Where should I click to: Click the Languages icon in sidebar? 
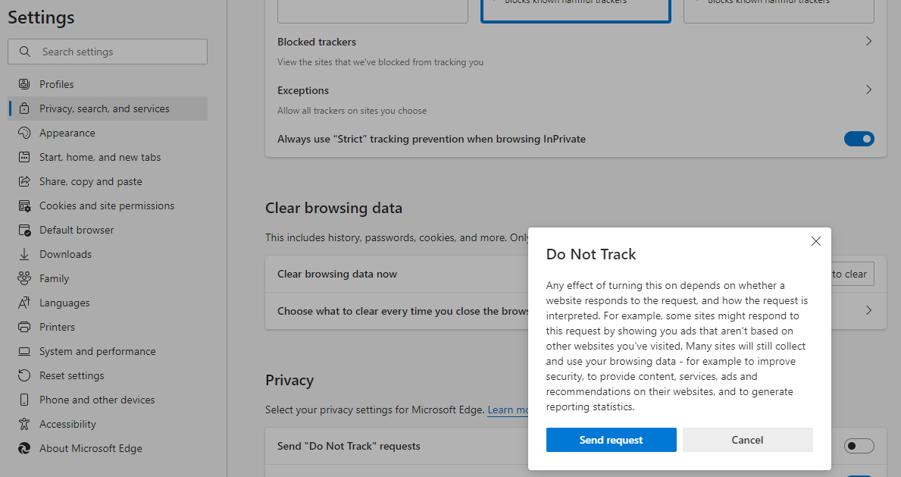pyautogui.click(x=24, y=303)
